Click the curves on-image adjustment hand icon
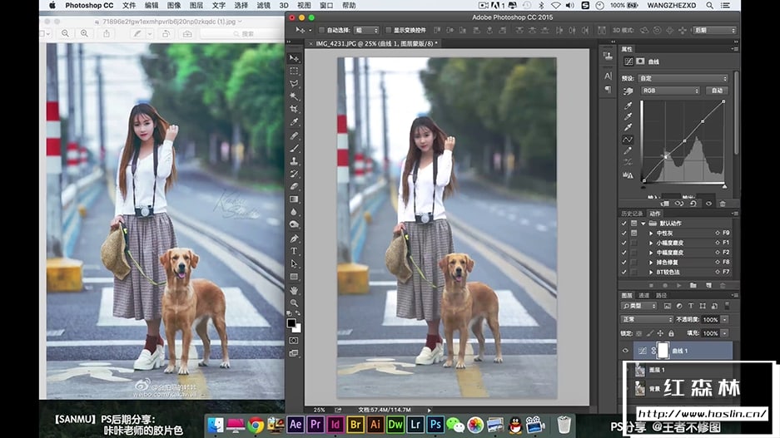Screen dimensions: 780x438 pyautogui.click(x=628, y=91)
